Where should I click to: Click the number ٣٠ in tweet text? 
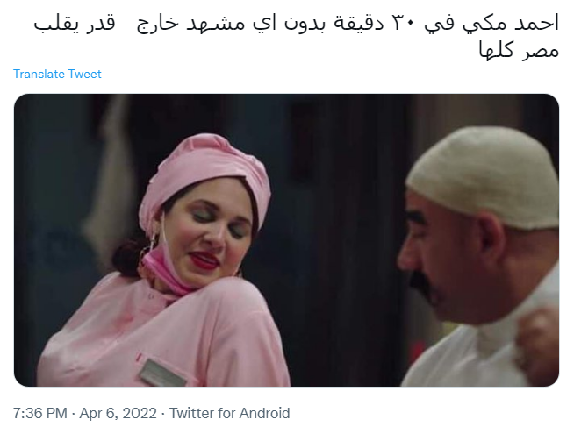click(403, 23)
